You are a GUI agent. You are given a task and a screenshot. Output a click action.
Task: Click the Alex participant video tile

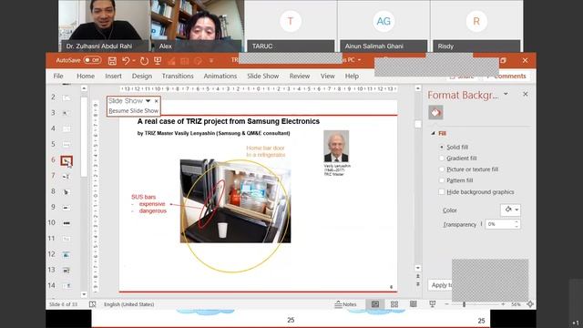[x=198, y=26]
